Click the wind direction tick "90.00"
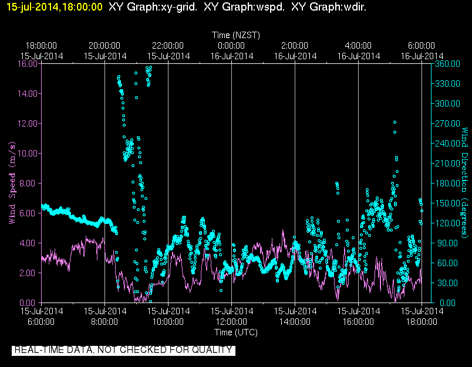The width and height of the screenshot is (472, 367). point(446,243)
